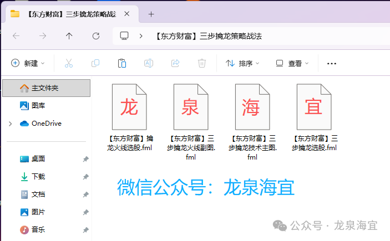Select 主文件夹 in the sidebar
The width and height of the screenshot is (390, 241).
pyautogui.click(x=46, y=88)
